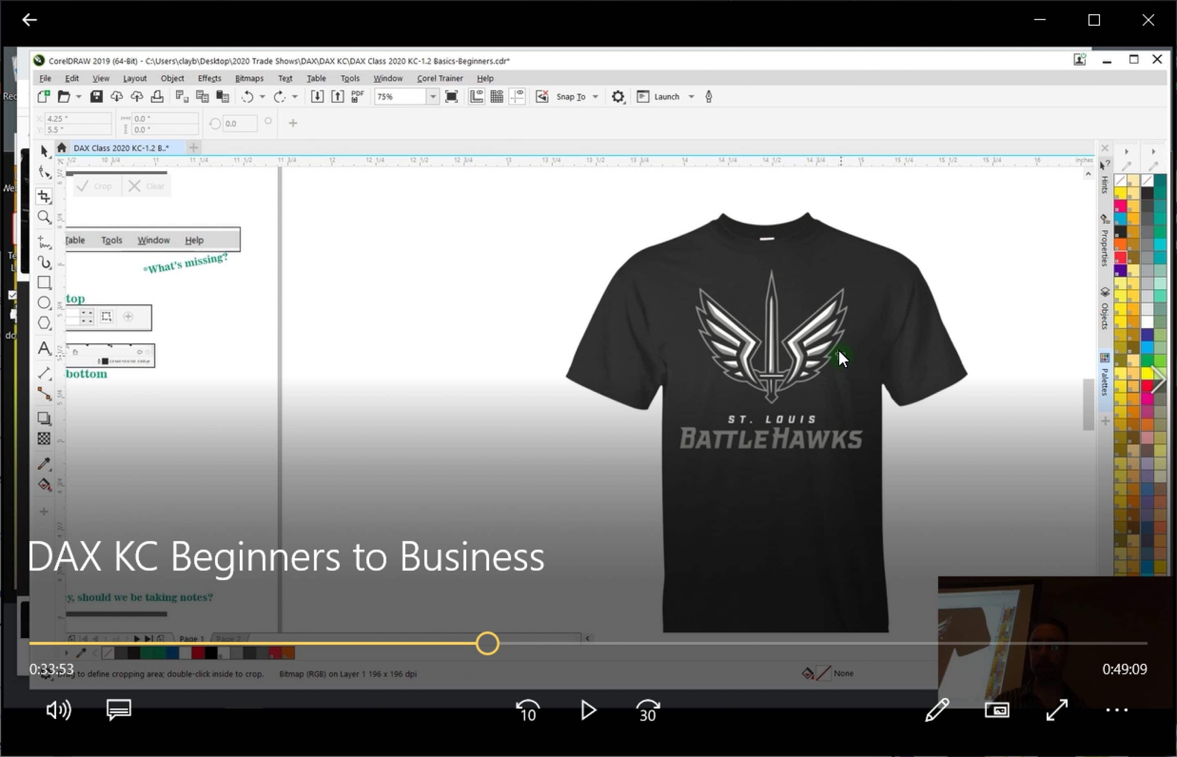Open the Effects menu
The image size is (1177, 757).
pyautogui.click(x=209, y=78)
